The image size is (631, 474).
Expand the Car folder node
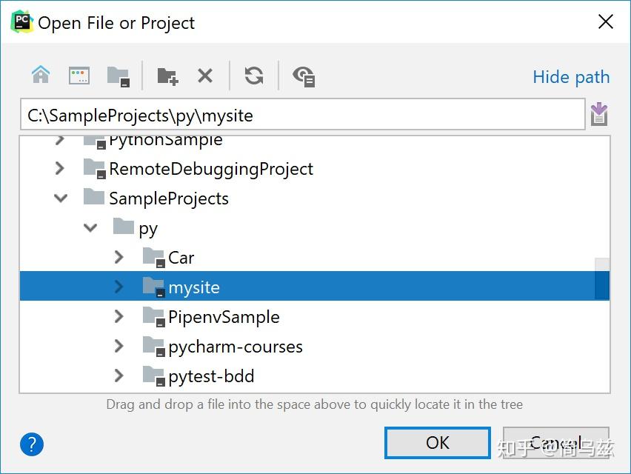(118, 257)
